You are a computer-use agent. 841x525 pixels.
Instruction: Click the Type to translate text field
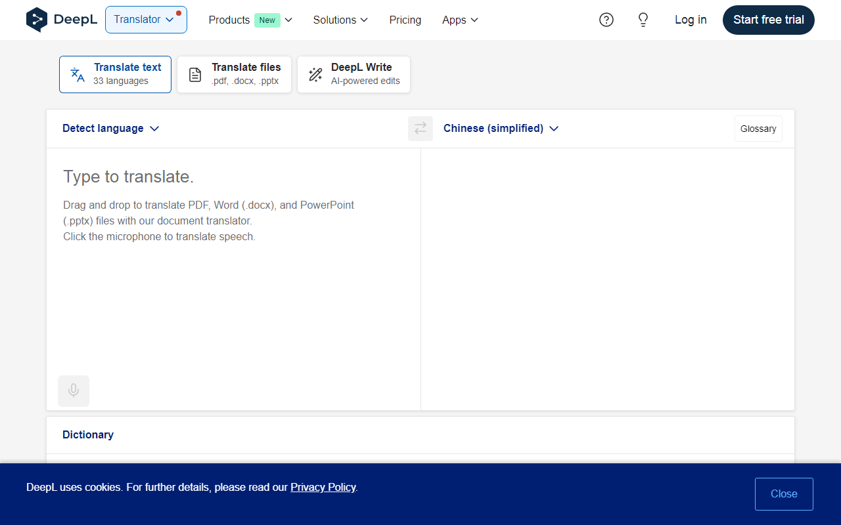(233, 262)
